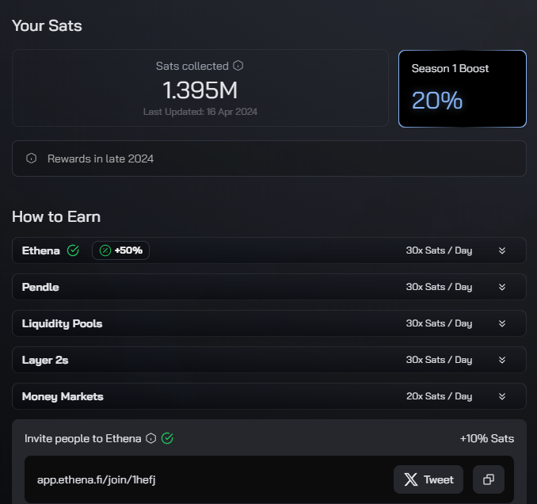Click the 30x Sats / Day label in Ethena row
Image resolution: width=537 pixels, height=504 pixels.
[439, 250]
